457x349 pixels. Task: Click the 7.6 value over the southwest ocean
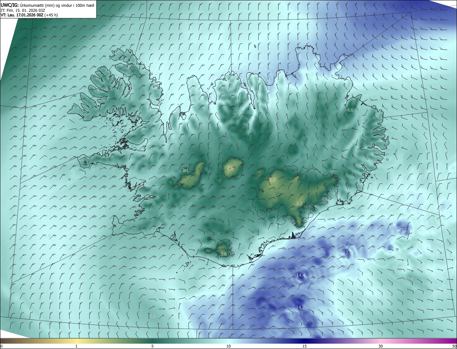tap(152, 317)
